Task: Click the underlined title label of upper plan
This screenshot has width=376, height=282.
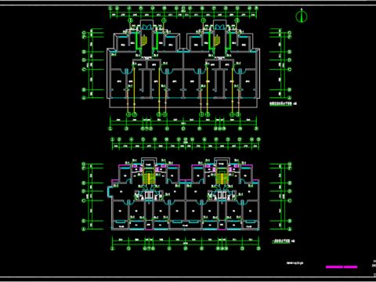Action: tap(281, 103)
